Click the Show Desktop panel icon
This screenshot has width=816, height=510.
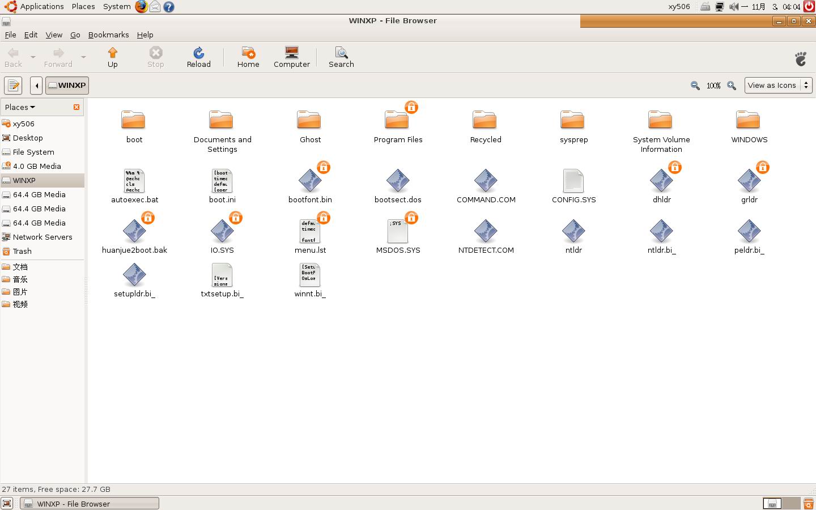click(x=7, y=503)
